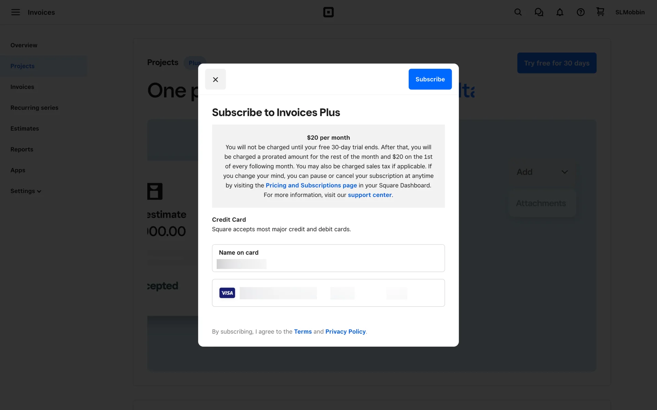Select Estimates in the sidebar
The image size is (657, 410).
25,128
